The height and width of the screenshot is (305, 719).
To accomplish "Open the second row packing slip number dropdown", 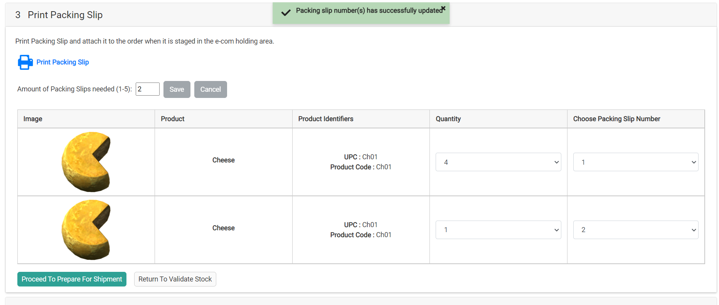I will coord(635,230).
